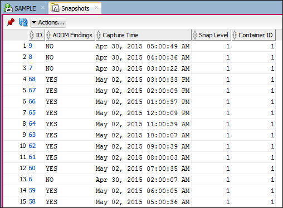The image size is (283, 208).
Task: Select capture time May 02, 2015 07:00:35 AM
Action: click(143, 169)
